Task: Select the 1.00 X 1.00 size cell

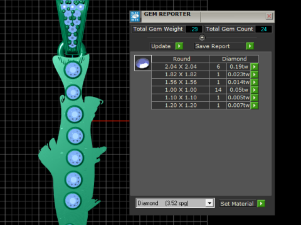Action: click(x=181, y=90)
